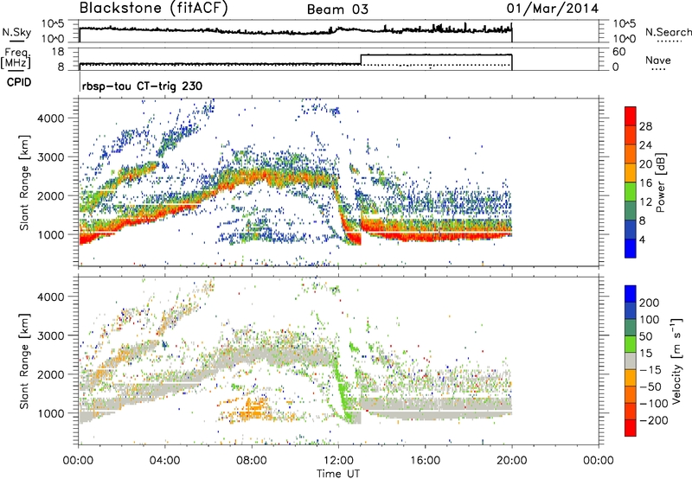Click the "rbsp-tau CT-trig 230" text

[142, 86]
